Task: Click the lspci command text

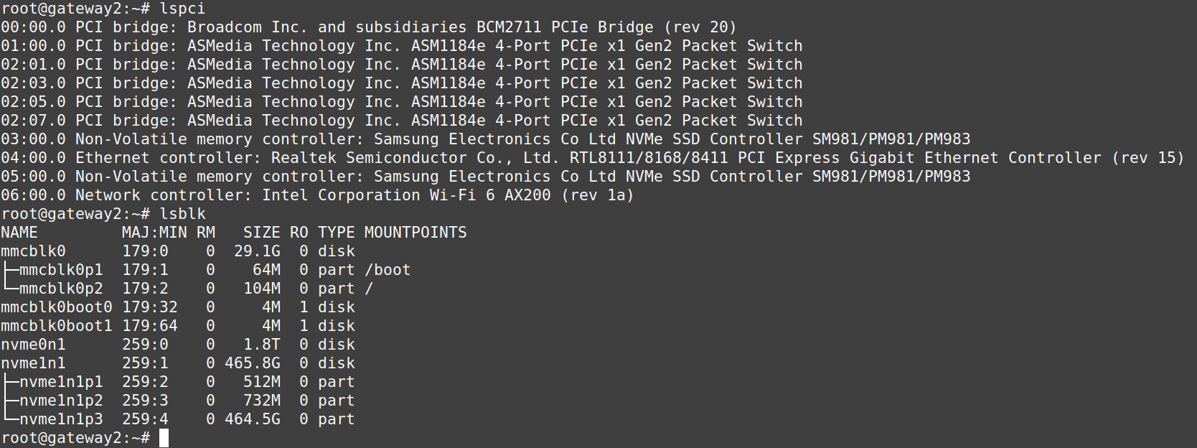Action: (182, 9)
